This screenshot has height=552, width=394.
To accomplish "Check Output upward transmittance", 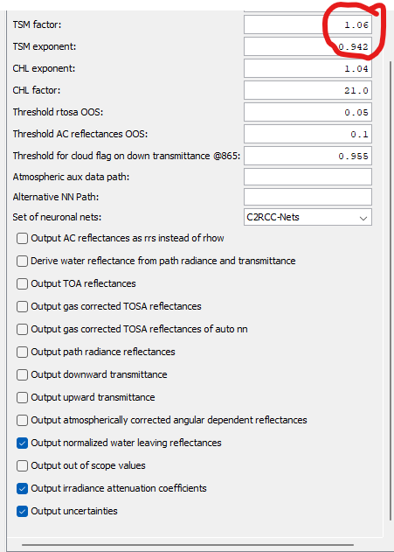I will pyautogui.click(x=22, y=397).
